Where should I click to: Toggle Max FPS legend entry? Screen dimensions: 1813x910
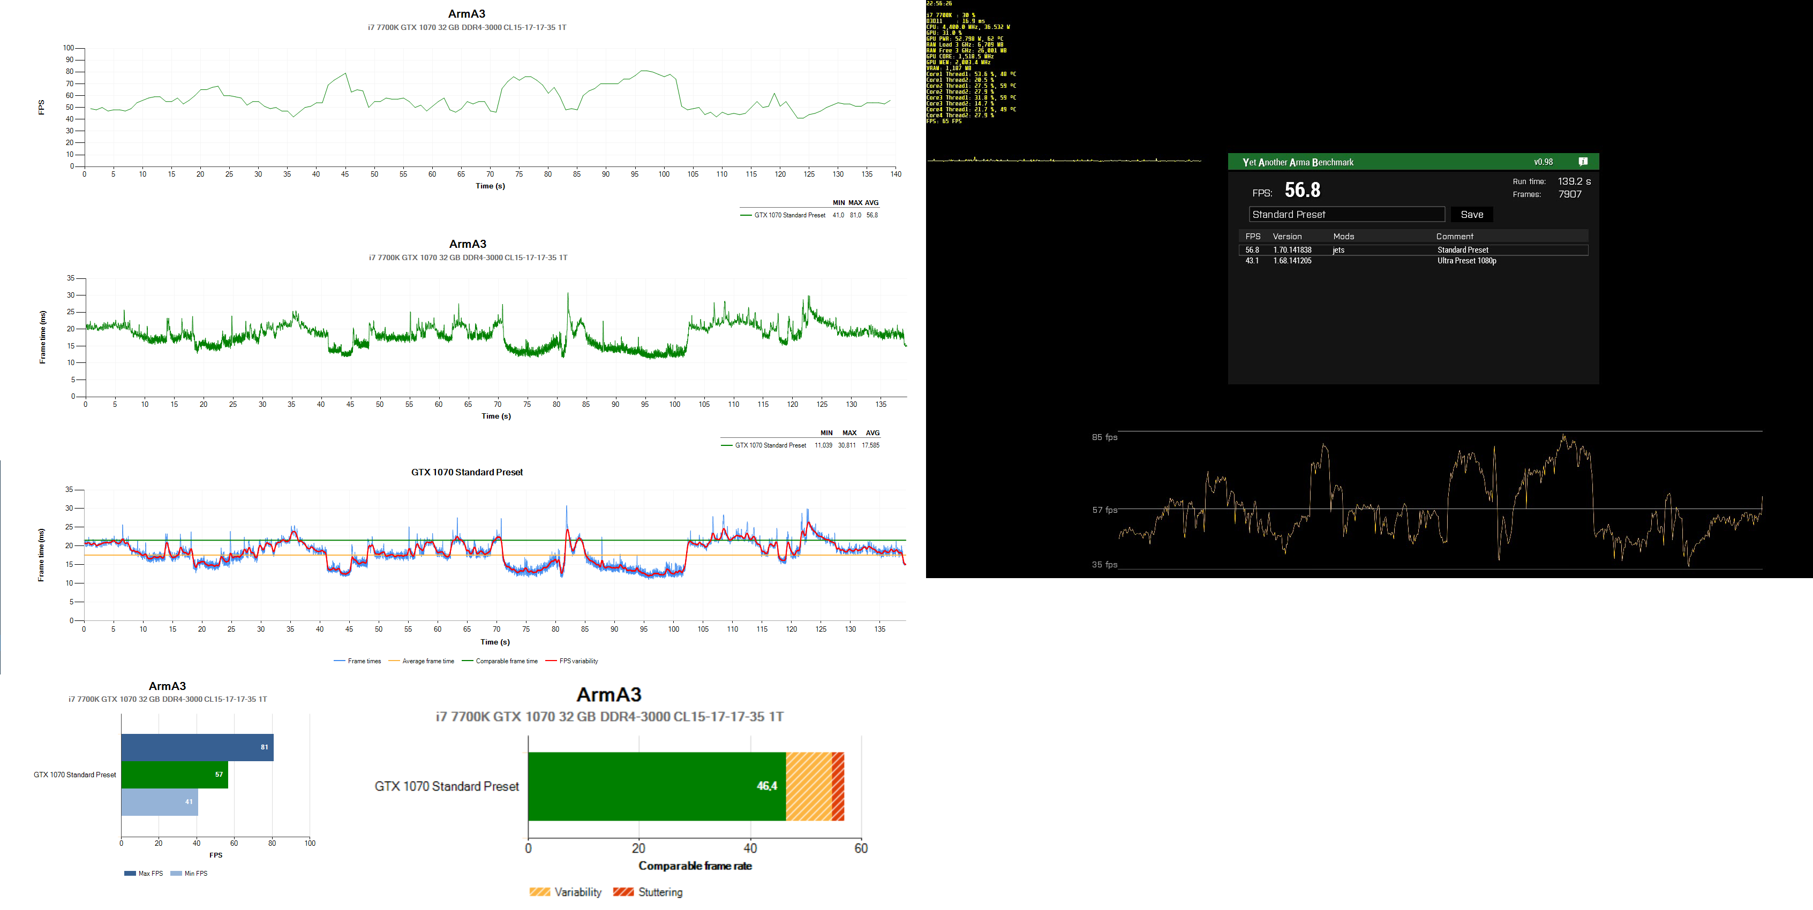pyautogui.click(x=144, y=874)
